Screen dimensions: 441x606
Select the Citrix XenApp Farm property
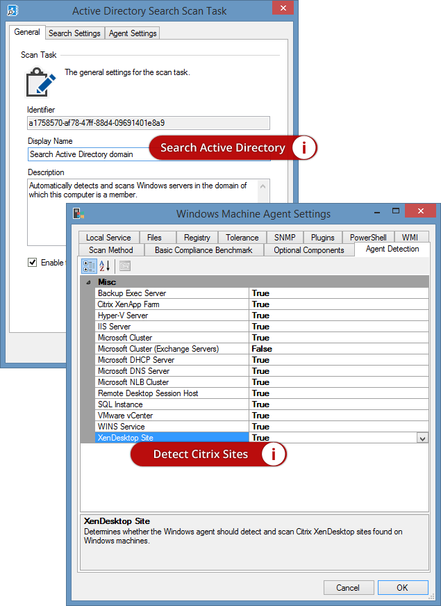point(172,304)
